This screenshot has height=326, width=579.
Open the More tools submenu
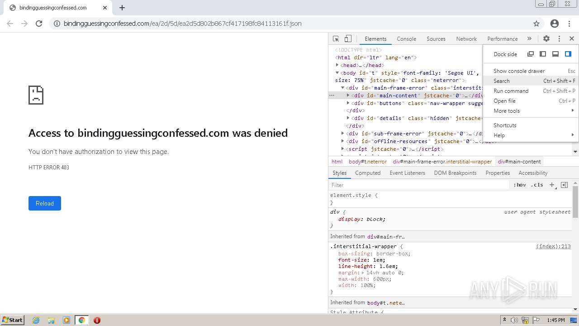click(531, 111)
